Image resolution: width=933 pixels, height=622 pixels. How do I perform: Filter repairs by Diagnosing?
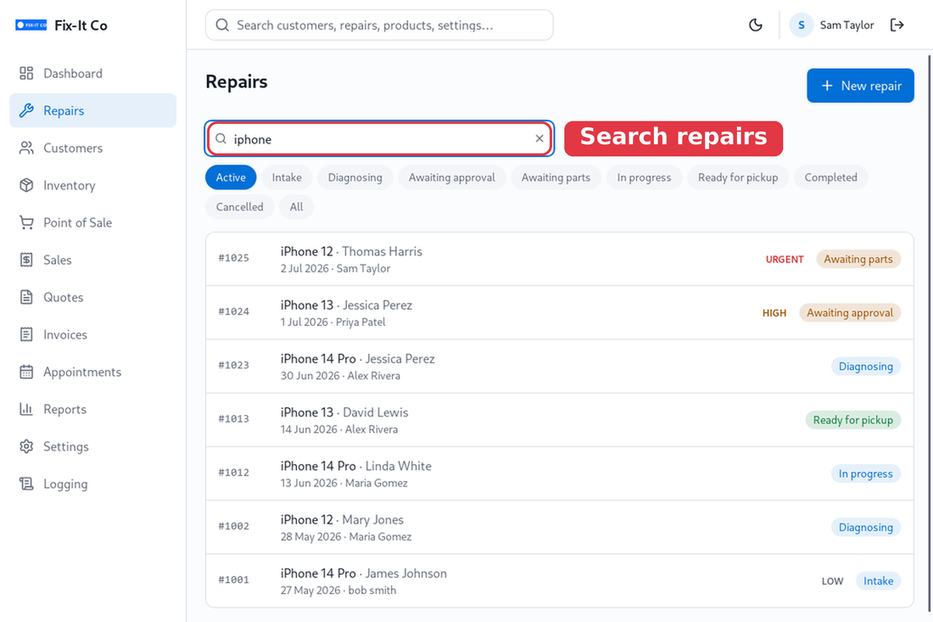[355, 177]
